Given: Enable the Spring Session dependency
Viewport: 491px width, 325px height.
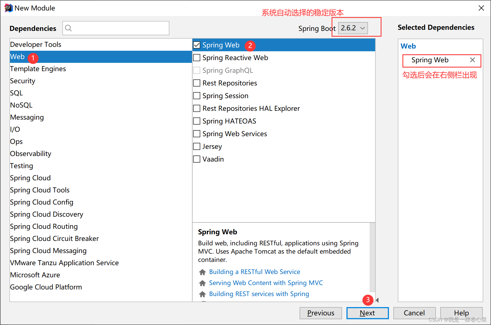Looking at the screenshot, I should point(197,96).
